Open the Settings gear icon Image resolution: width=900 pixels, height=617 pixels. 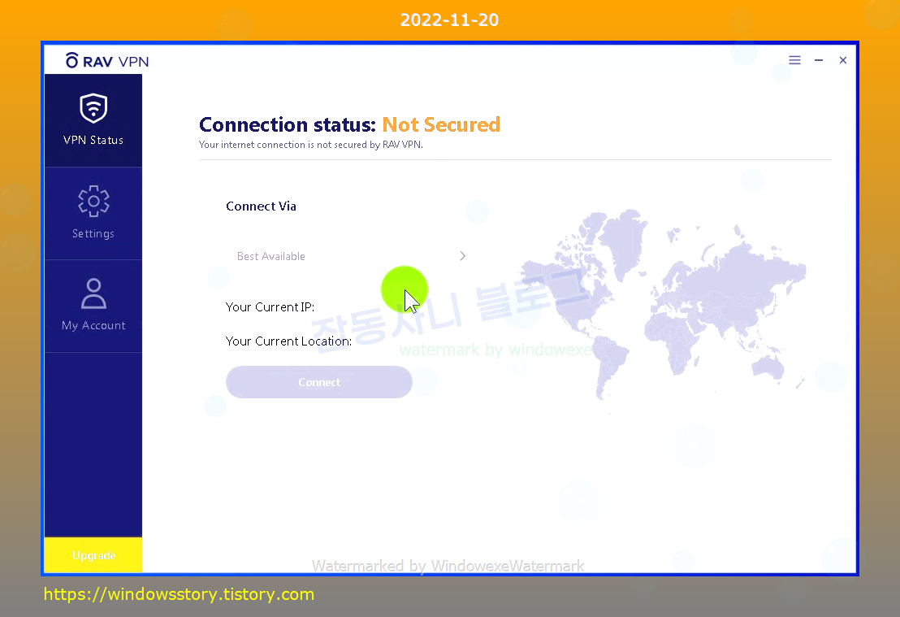click(x=93, y=201)
